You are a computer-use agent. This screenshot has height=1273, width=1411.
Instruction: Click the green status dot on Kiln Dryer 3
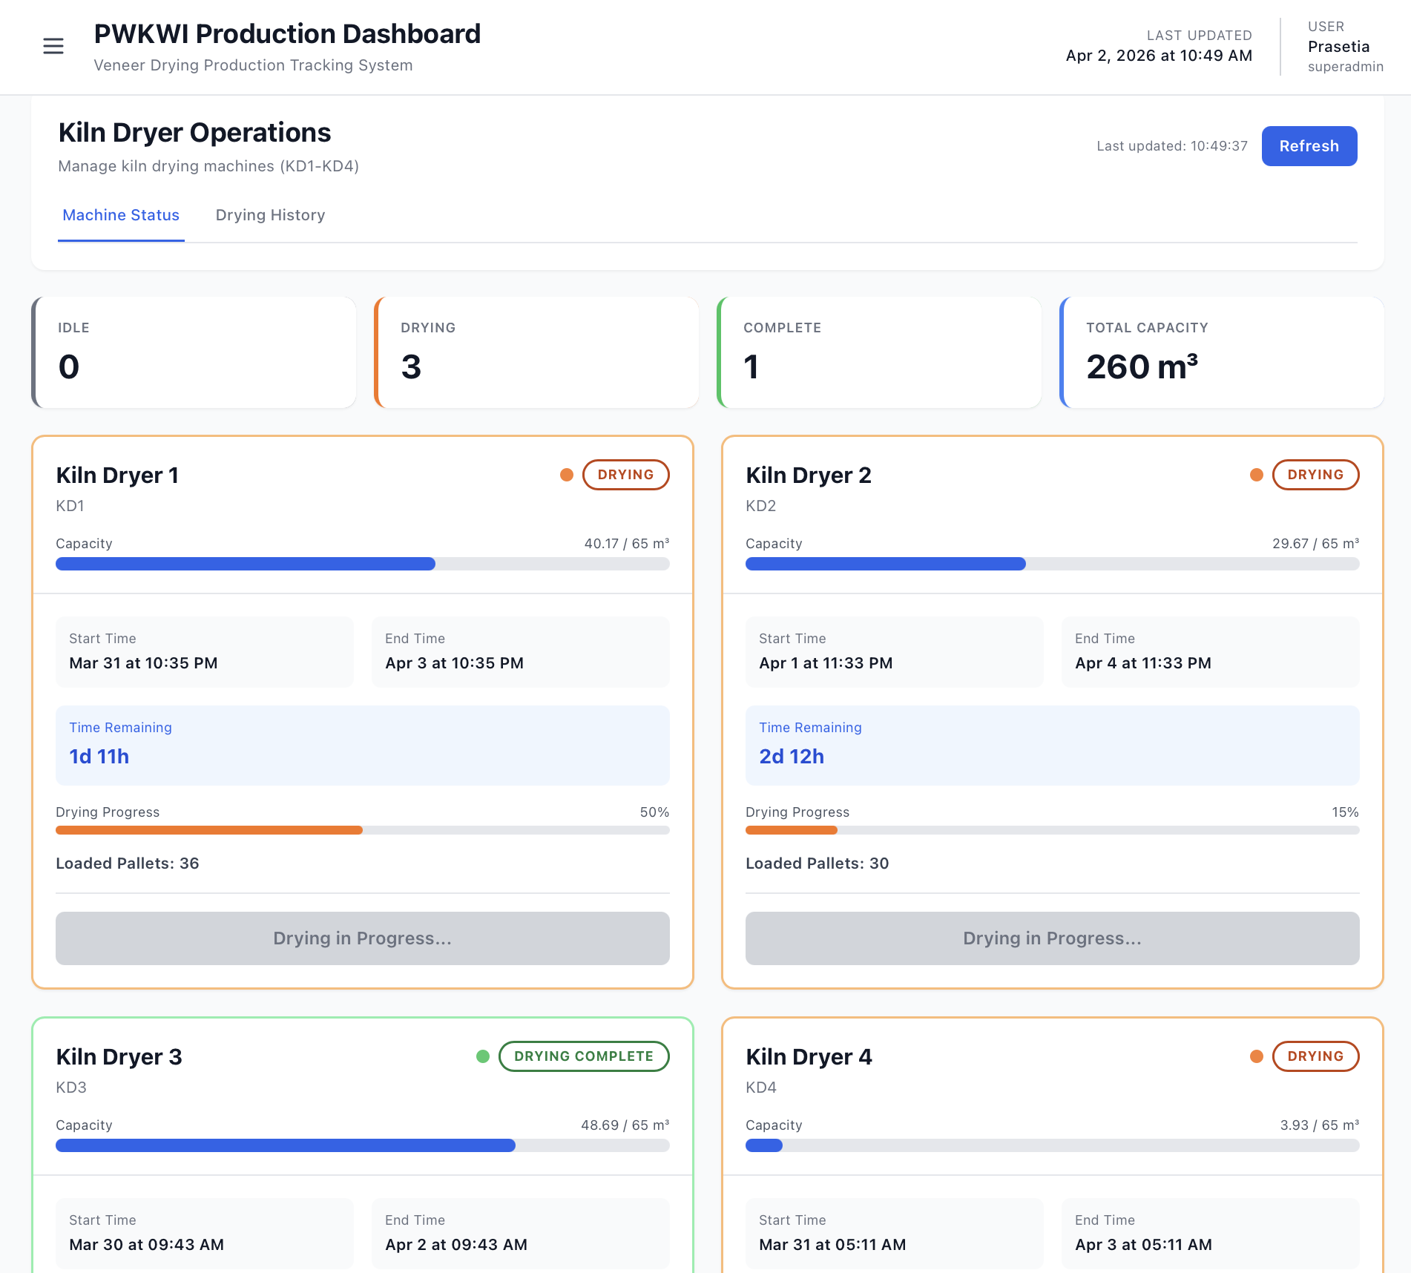tap(483, 1056)
